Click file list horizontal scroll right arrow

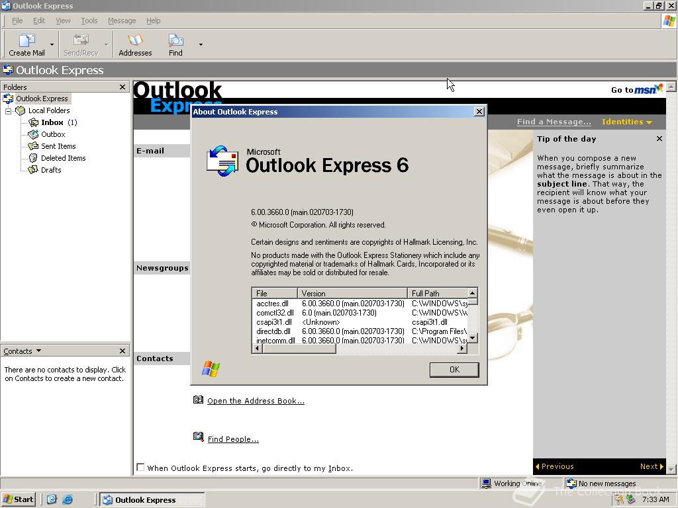pos(462,348)
